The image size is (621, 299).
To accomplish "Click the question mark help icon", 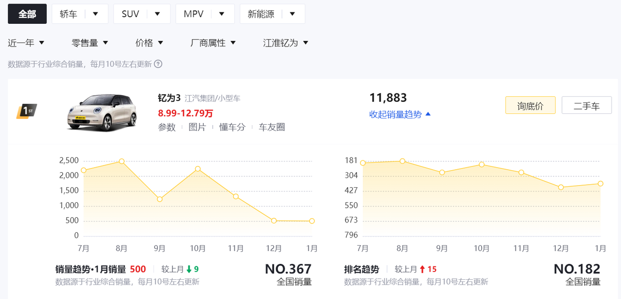I will [x=158, y=64].
